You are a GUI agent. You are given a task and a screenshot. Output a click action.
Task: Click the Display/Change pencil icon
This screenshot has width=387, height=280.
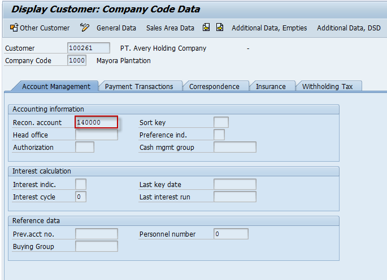tap(84, 28)
